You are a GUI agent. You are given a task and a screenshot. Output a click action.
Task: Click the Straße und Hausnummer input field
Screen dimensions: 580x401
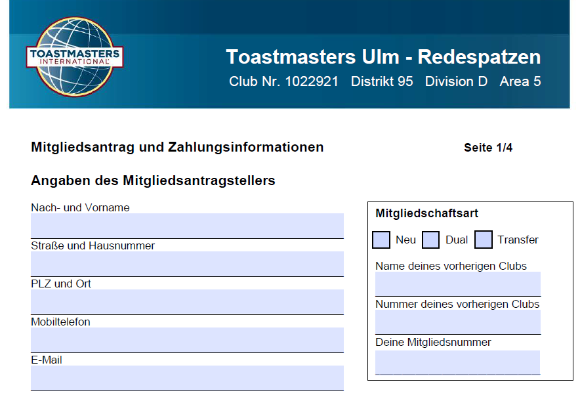click(187, 264)
